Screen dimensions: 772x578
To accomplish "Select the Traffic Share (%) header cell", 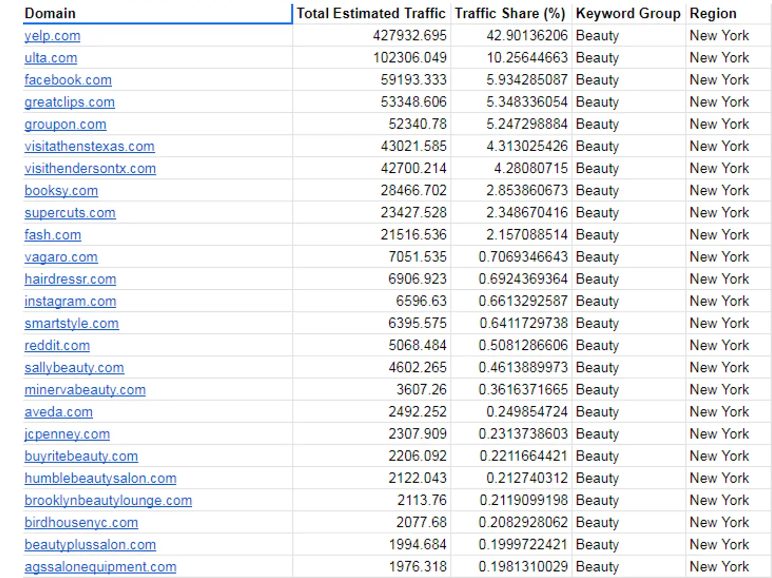I will 510,13.
